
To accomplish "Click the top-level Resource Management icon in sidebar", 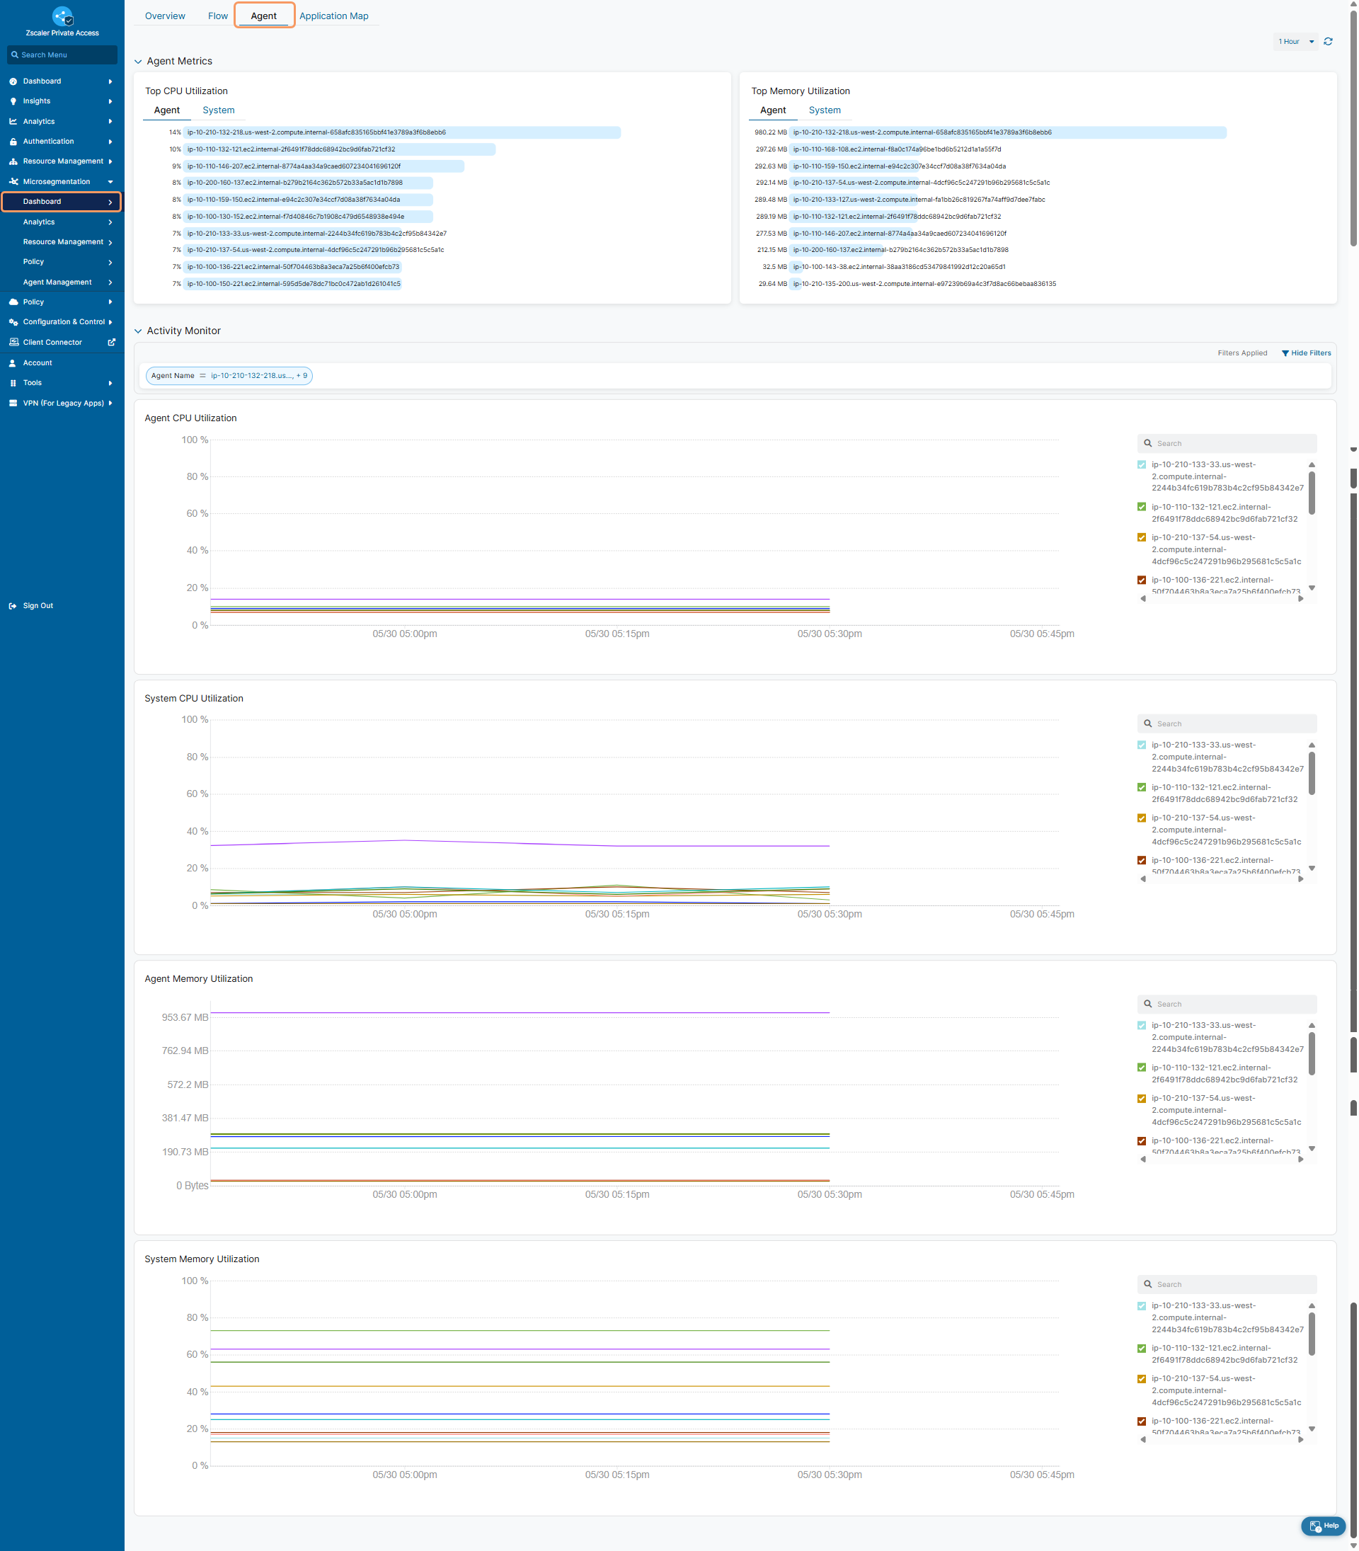I will 13,161.
